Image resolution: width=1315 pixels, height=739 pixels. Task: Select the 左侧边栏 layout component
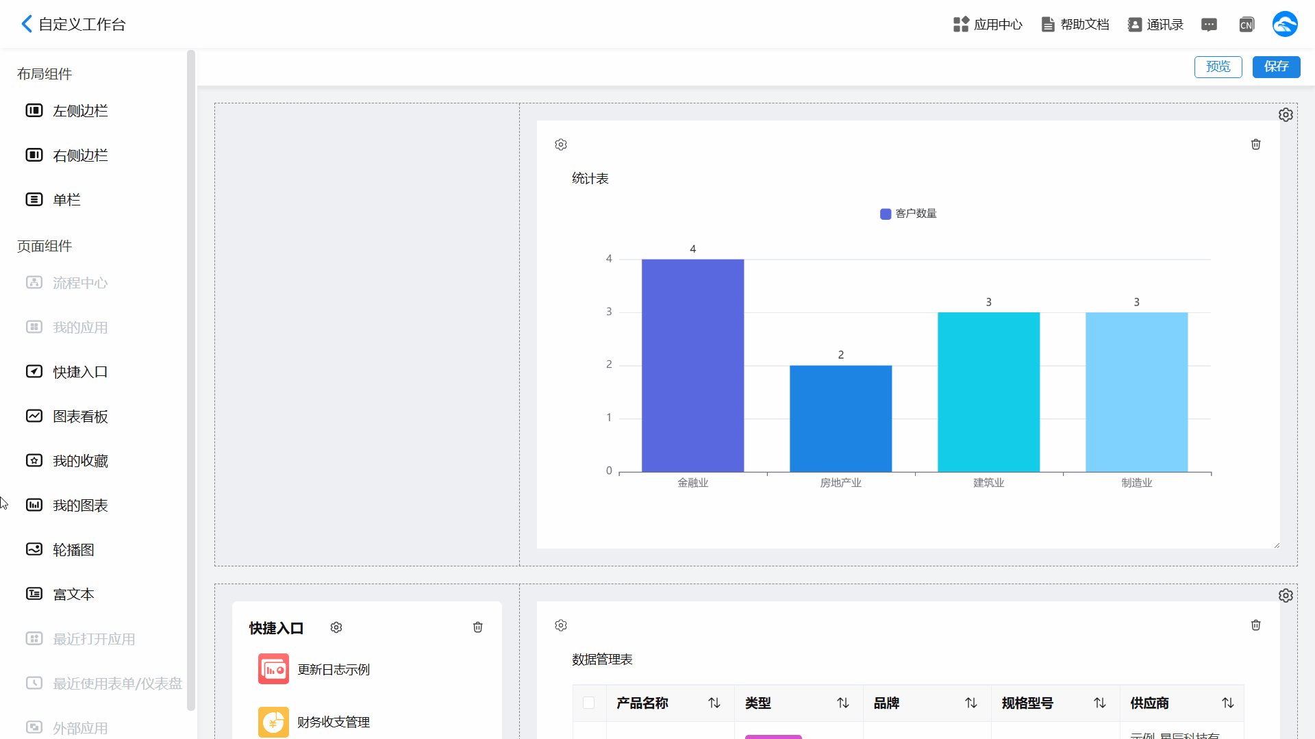[x=67, y=111]
